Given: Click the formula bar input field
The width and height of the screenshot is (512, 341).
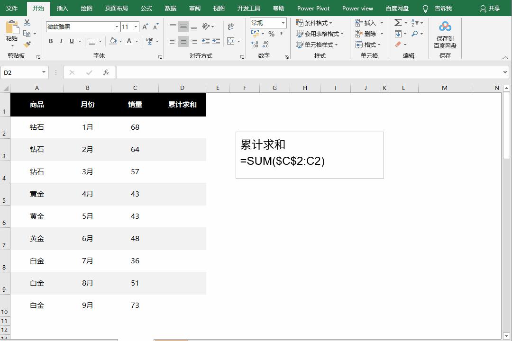Looking at the screenshot, I should (x=309, y=72).
